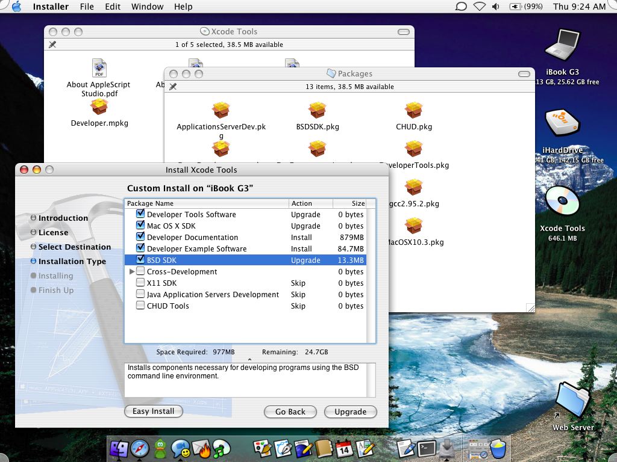Open the volume menu in menu bar
Screen dimensions: 617x462
click(496, 7)
